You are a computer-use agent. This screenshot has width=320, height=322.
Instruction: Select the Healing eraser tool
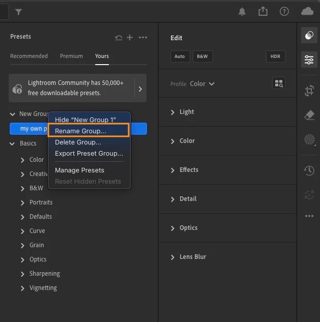[309, 115]
